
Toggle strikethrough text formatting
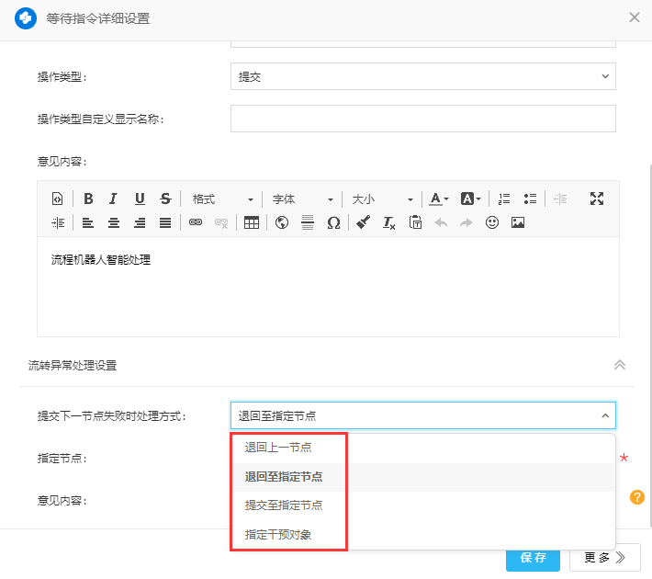(165, 199)
